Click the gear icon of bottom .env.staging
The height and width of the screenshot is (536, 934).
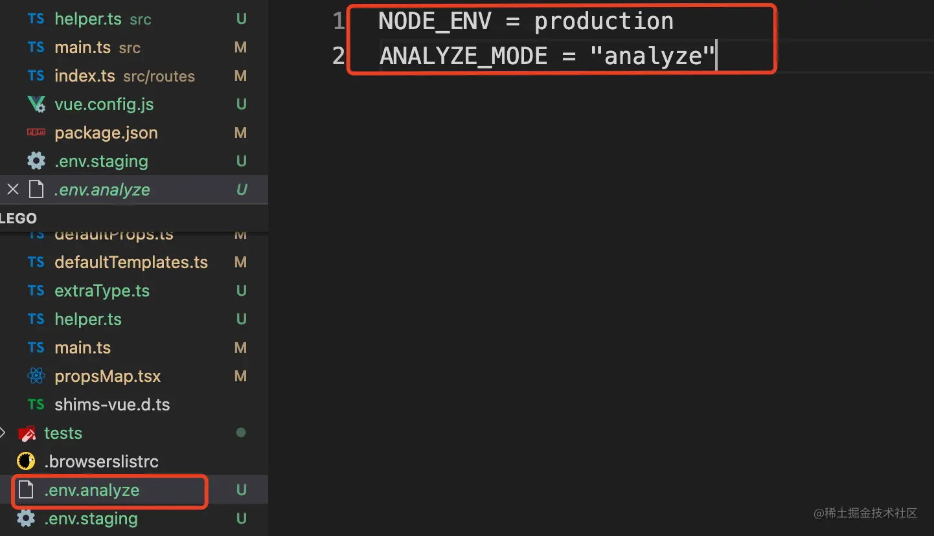tap(26, 518)
